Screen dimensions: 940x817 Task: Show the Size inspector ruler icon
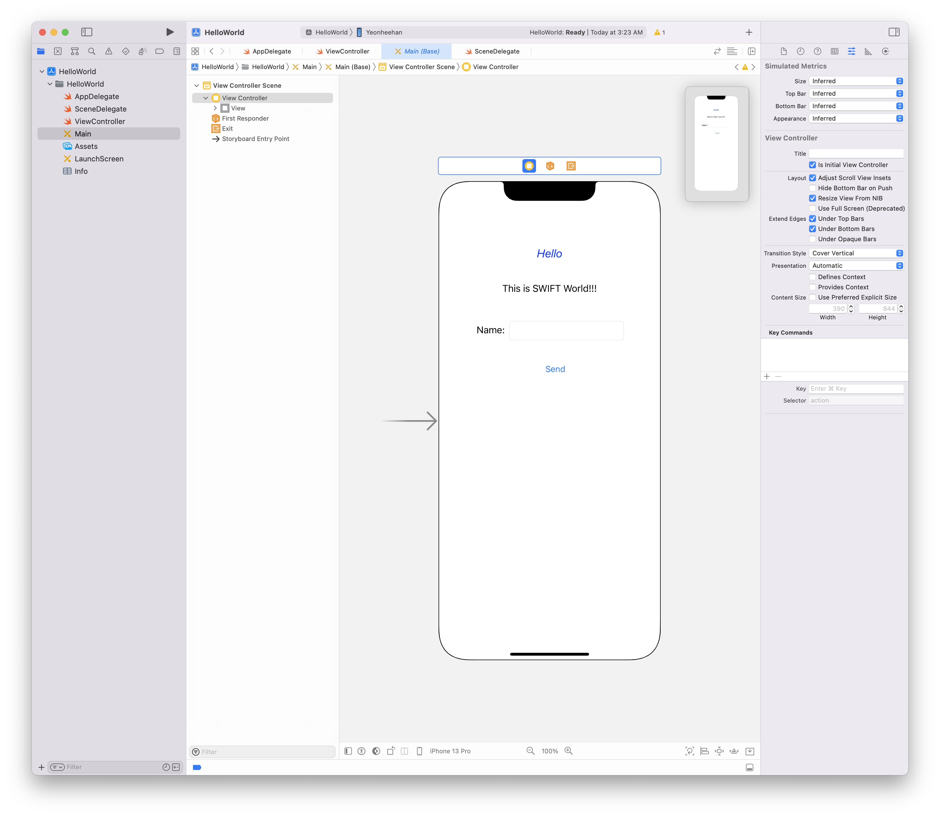point(868,51)
